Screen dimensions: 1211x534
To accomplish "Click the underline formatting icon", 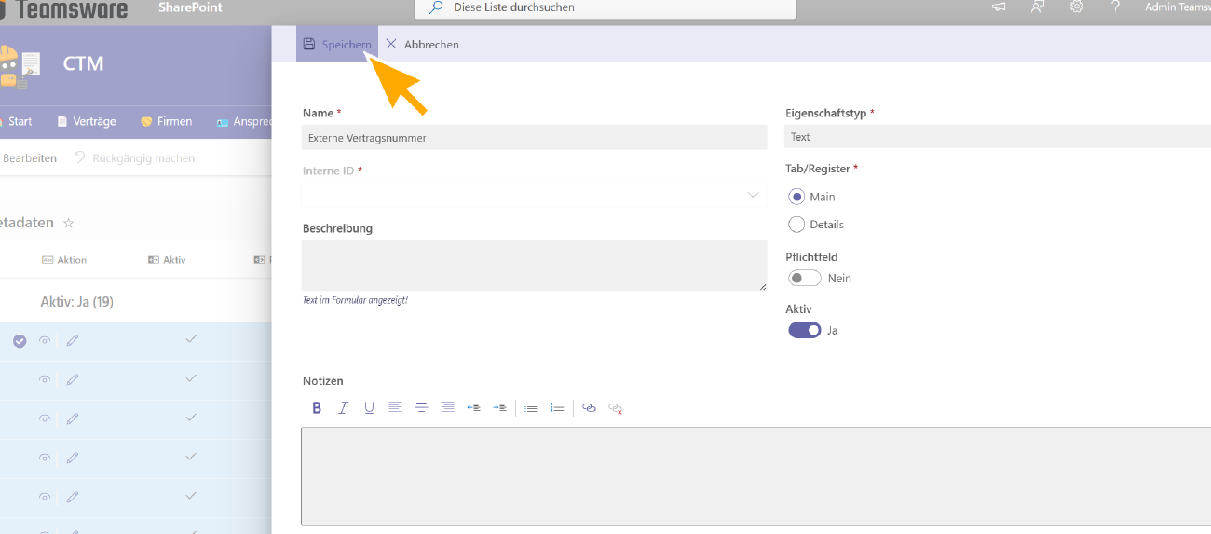I will tap(369, 407).
